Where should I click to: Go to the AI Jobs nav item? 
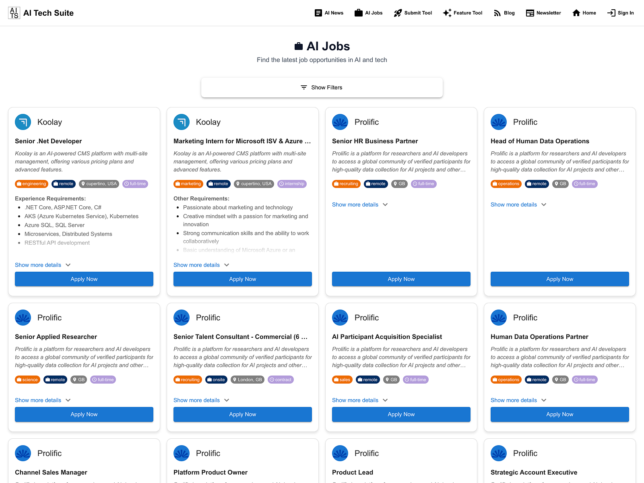click(368, 13)
